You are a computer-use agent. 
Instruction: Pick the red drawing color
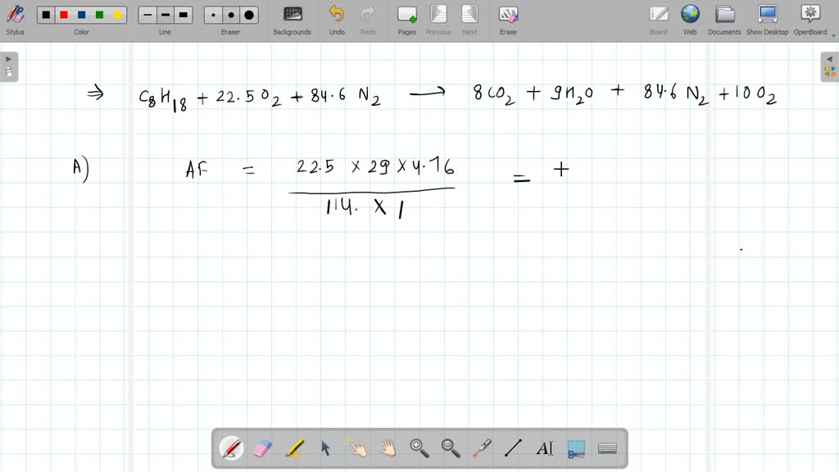point(64,14)
